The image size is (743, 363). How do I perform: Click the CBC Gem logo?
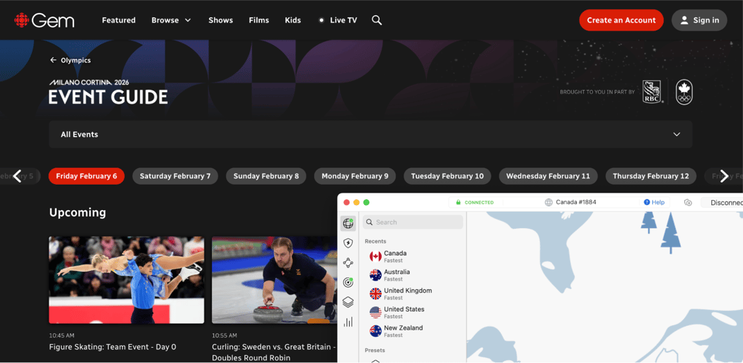tap(44, 20)
